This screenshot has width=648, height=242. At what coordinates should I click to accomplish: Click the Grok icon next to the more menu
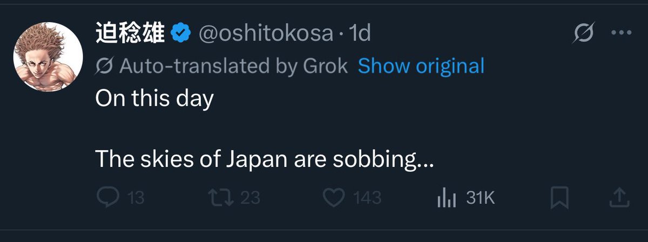583,34
